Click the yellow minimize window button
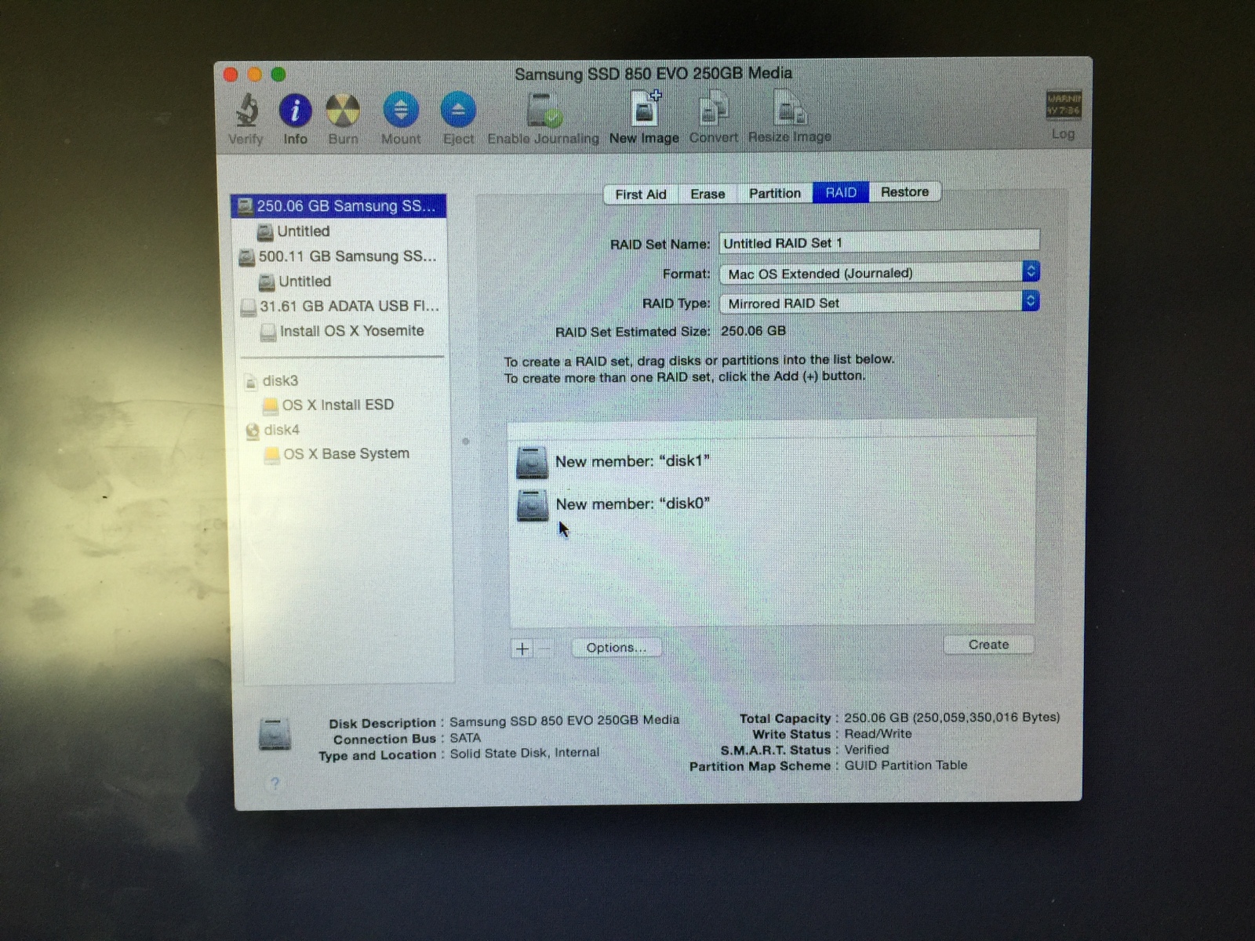Image resolution: width=1255 pixels, height=941 pixels. pos(254,74)
